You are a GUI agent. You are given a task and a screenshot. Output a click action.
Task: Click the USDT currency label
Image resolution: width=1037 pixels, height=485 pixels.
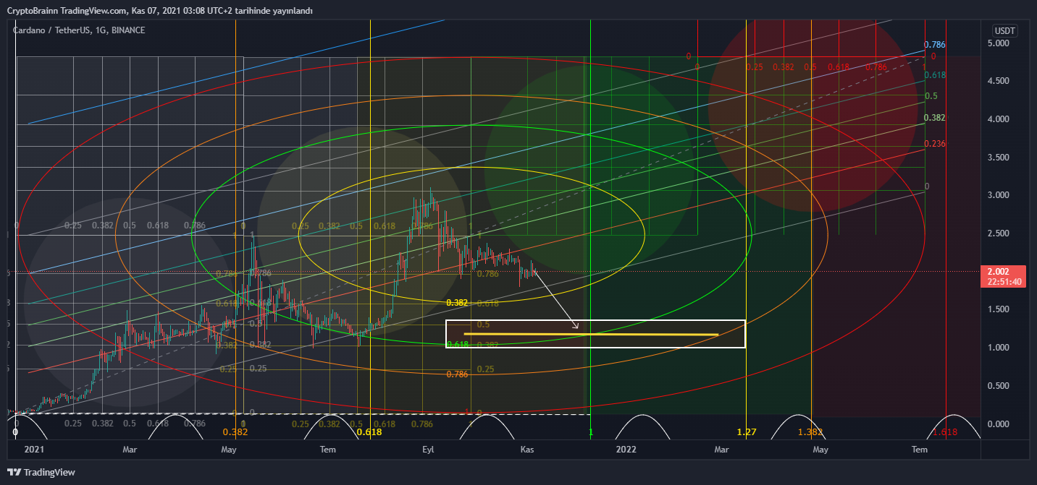[x=1004, y=31]
